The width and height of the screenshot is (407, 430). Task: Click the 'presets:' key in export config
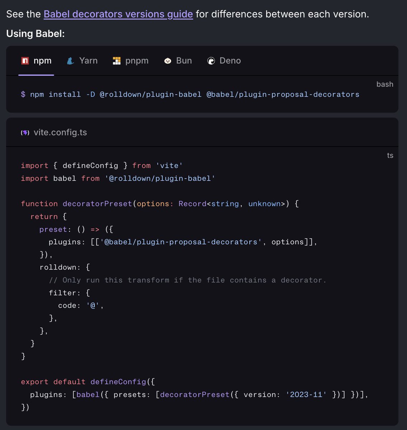(x=132, y=395)
